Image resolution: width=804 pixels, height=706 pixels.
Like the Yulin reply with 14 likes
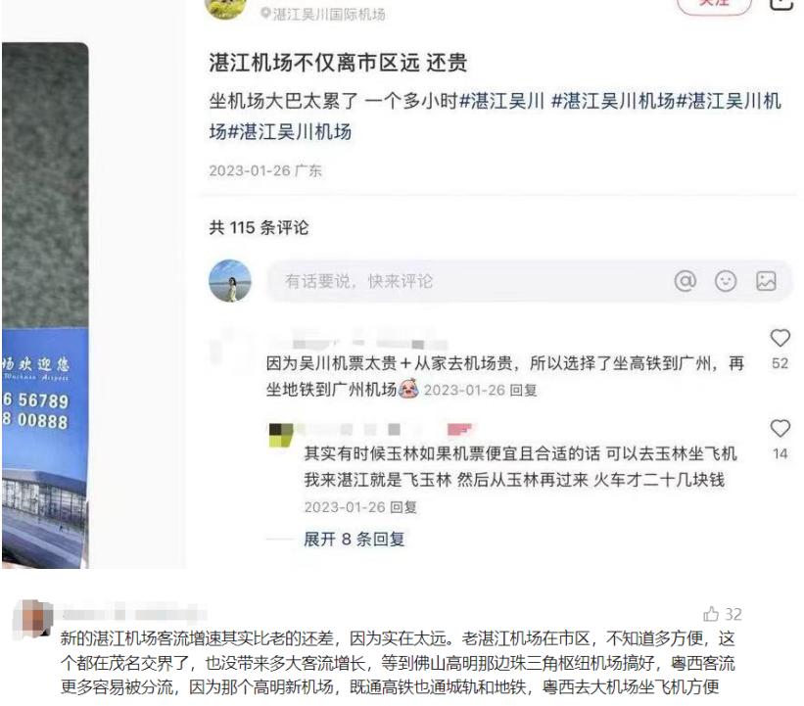click(780, 428)
